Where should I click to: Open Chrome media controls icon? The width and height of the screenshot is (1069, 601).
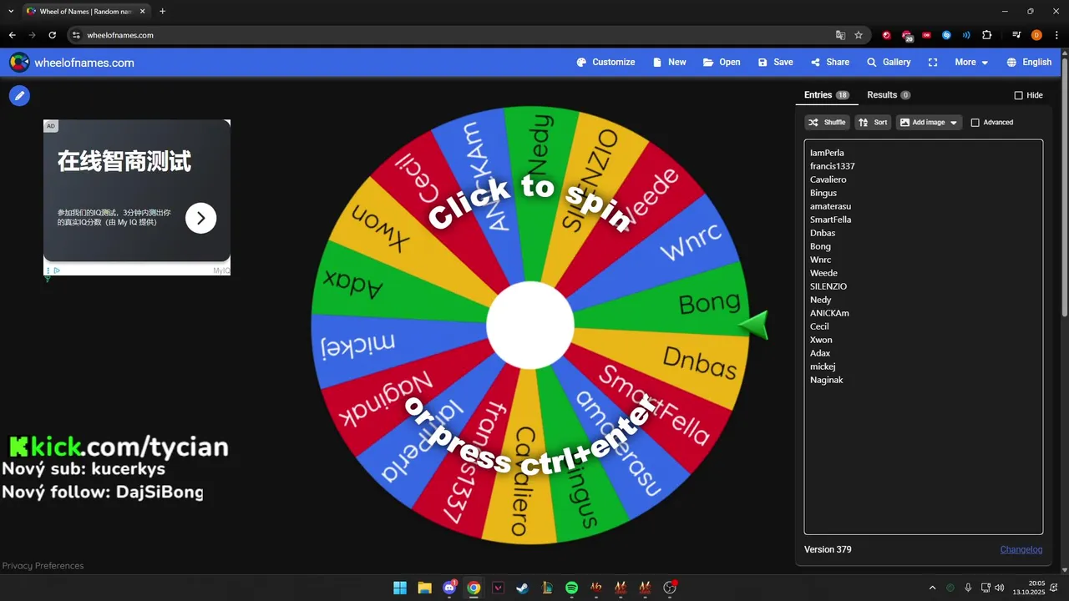point(1016,35)
